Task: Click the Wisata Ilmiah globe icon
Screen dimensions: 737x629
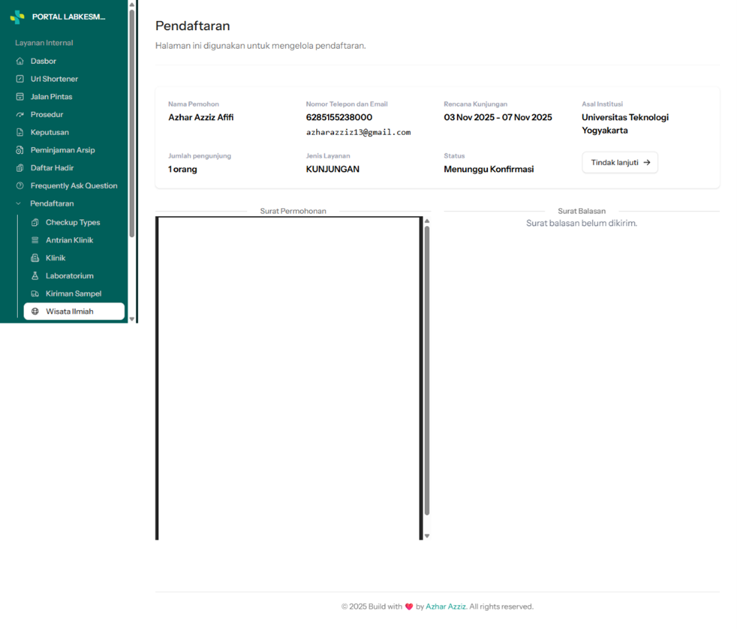Action: [x=35, y=312]
